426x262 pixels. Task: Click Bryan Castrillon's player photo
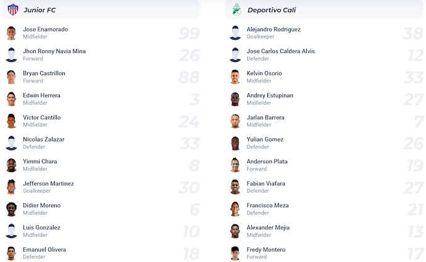pos(11,77)
